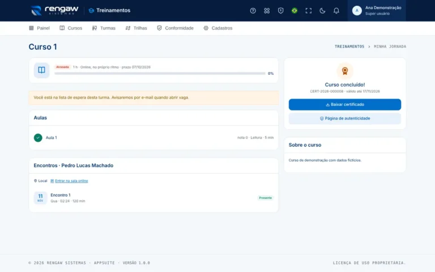Open the Aula 1 lesson row
435x272 pixels.
(153, 138)
